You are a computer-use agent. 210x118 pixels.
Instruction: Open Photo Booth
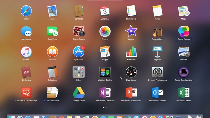(79, 31)
